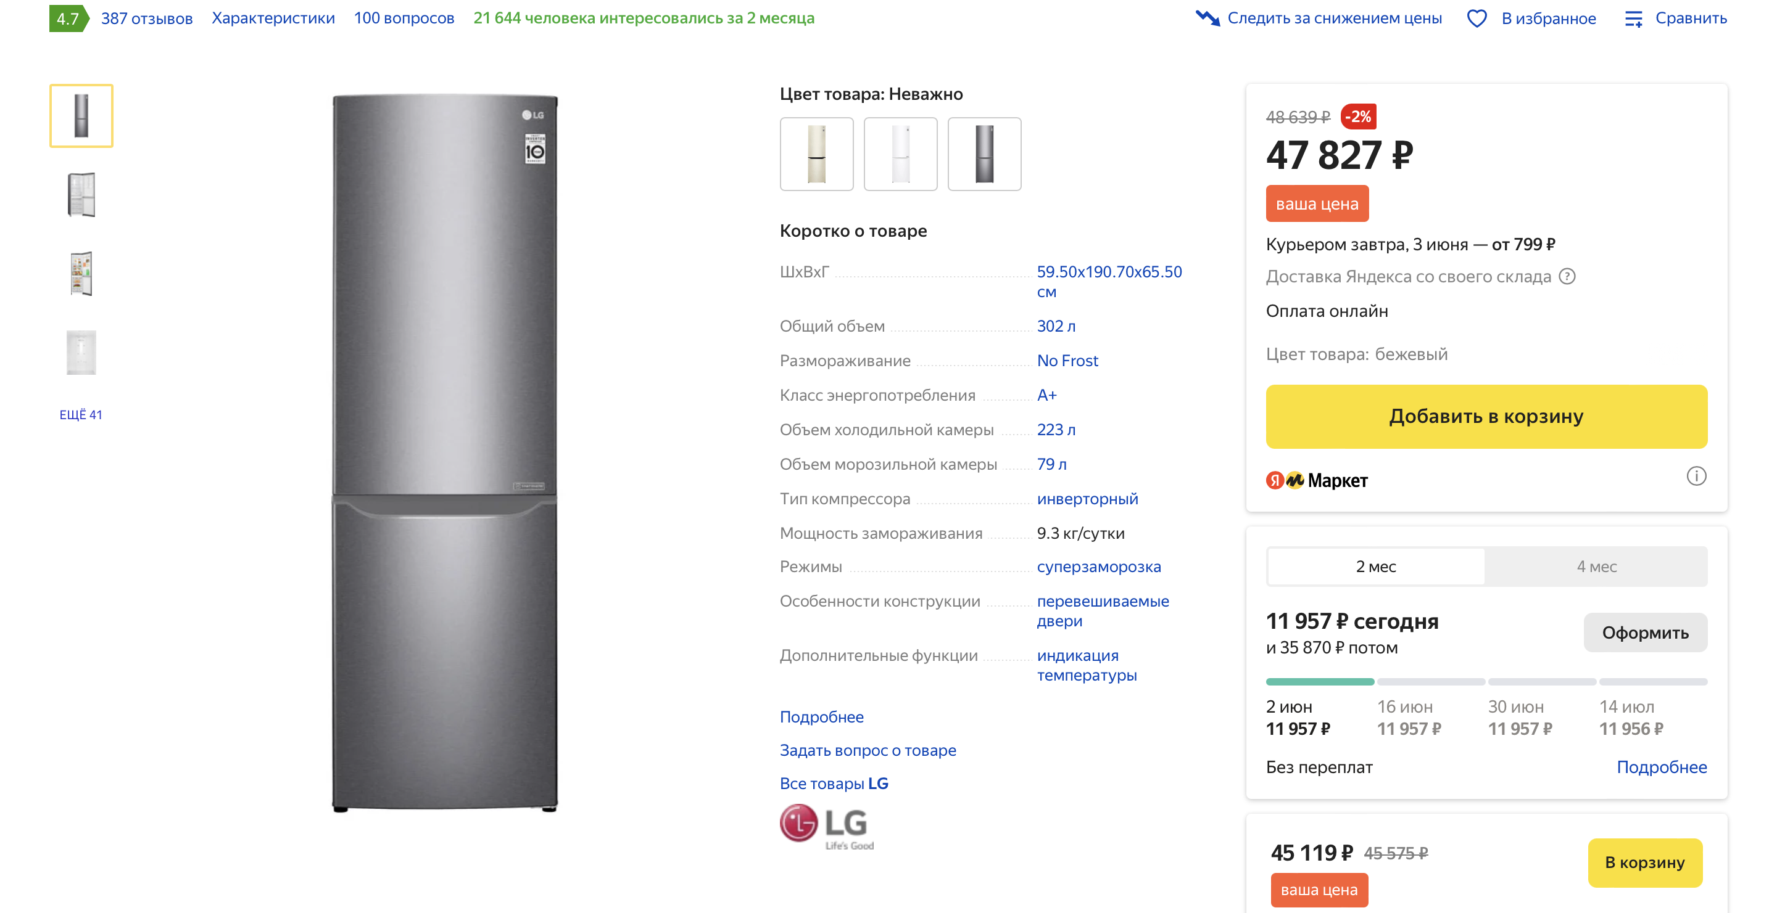Open the 387 отзывов reviews section

pyautogui.click(x=146, y=18)
